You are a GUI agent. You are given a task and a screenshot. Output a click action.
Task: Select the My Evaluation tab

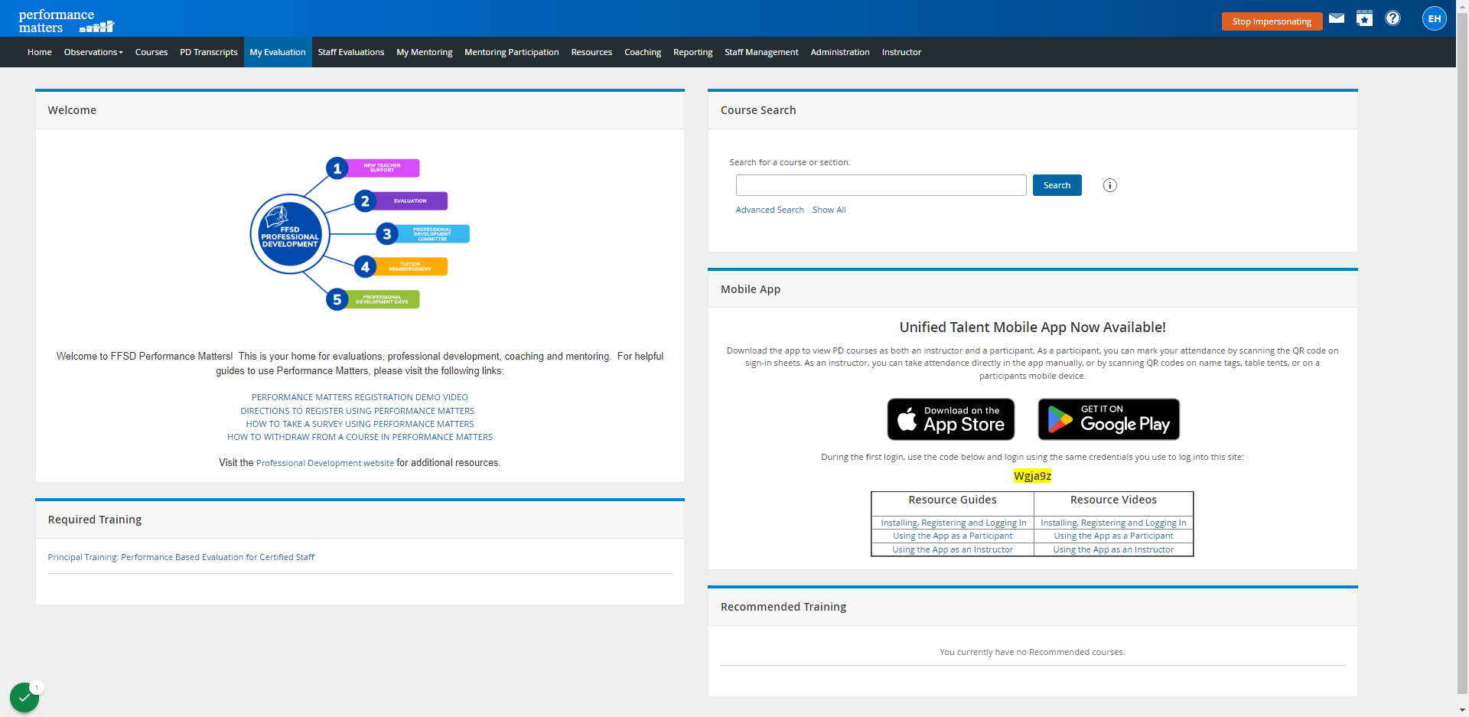point(278,52)
